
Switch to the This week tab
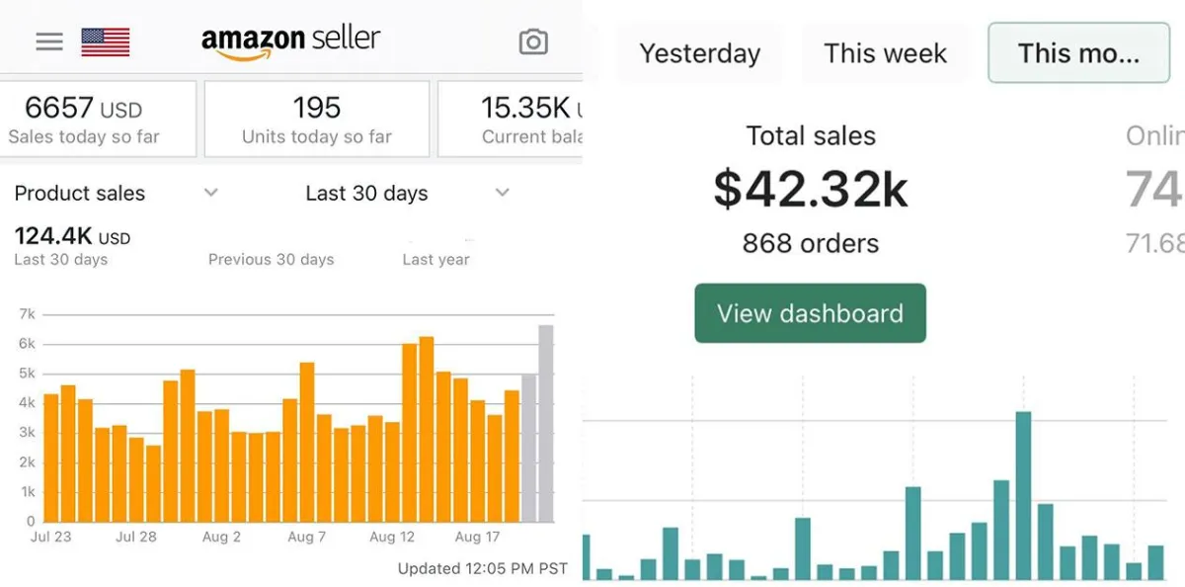[885, 53]
